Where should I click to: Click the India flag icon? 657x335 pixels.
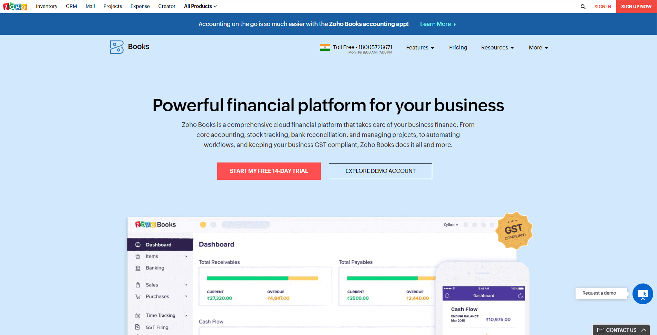pos(325,47)
